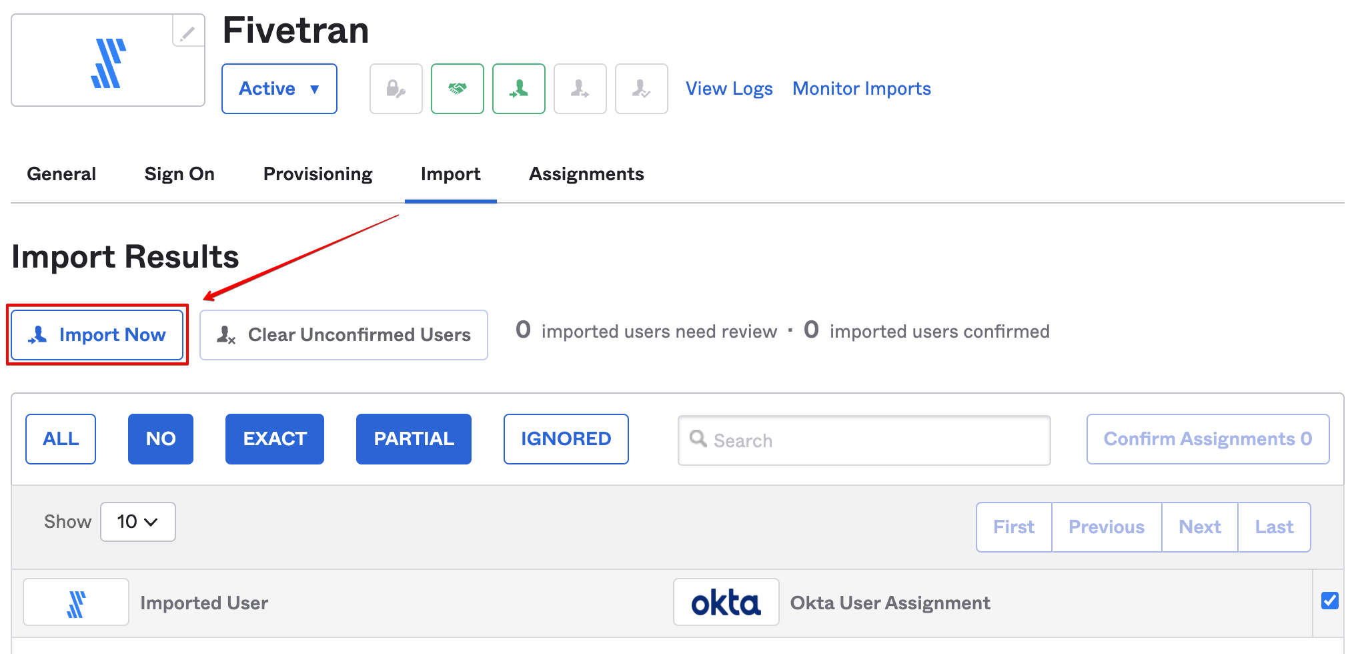Screen dimensions: 1358x654
Task: Go to First page
Action: [1014, 527]
